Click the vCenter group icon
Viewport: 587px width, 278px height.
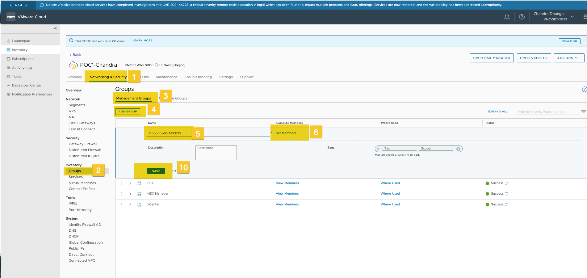point(139,204)
